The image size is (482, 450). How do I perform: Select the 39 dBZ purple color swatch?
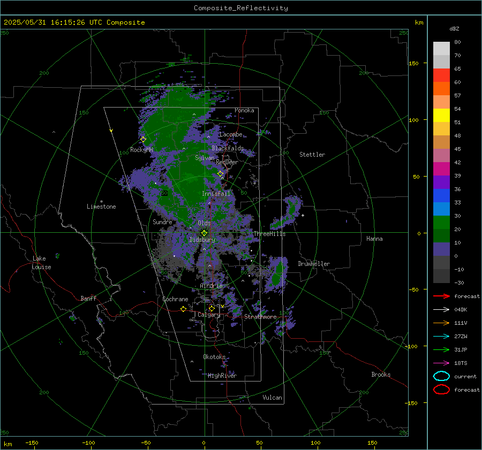[441, 182]
